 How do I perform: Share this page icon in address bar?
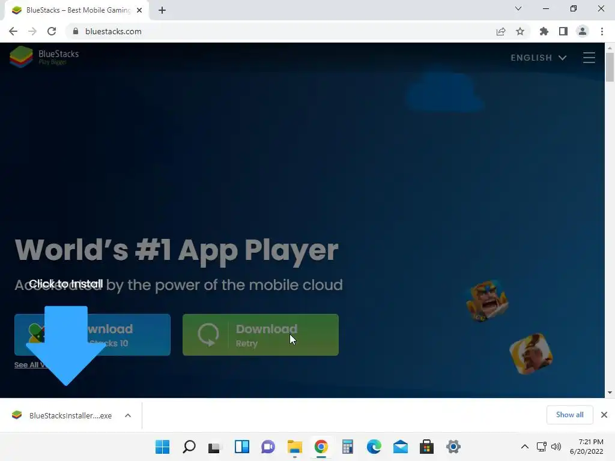pos(500,31)
